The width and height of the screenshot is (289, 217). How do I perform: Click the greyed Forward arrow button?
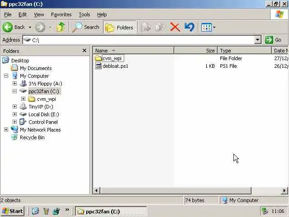pyautogui.click(x=40, y=27)
